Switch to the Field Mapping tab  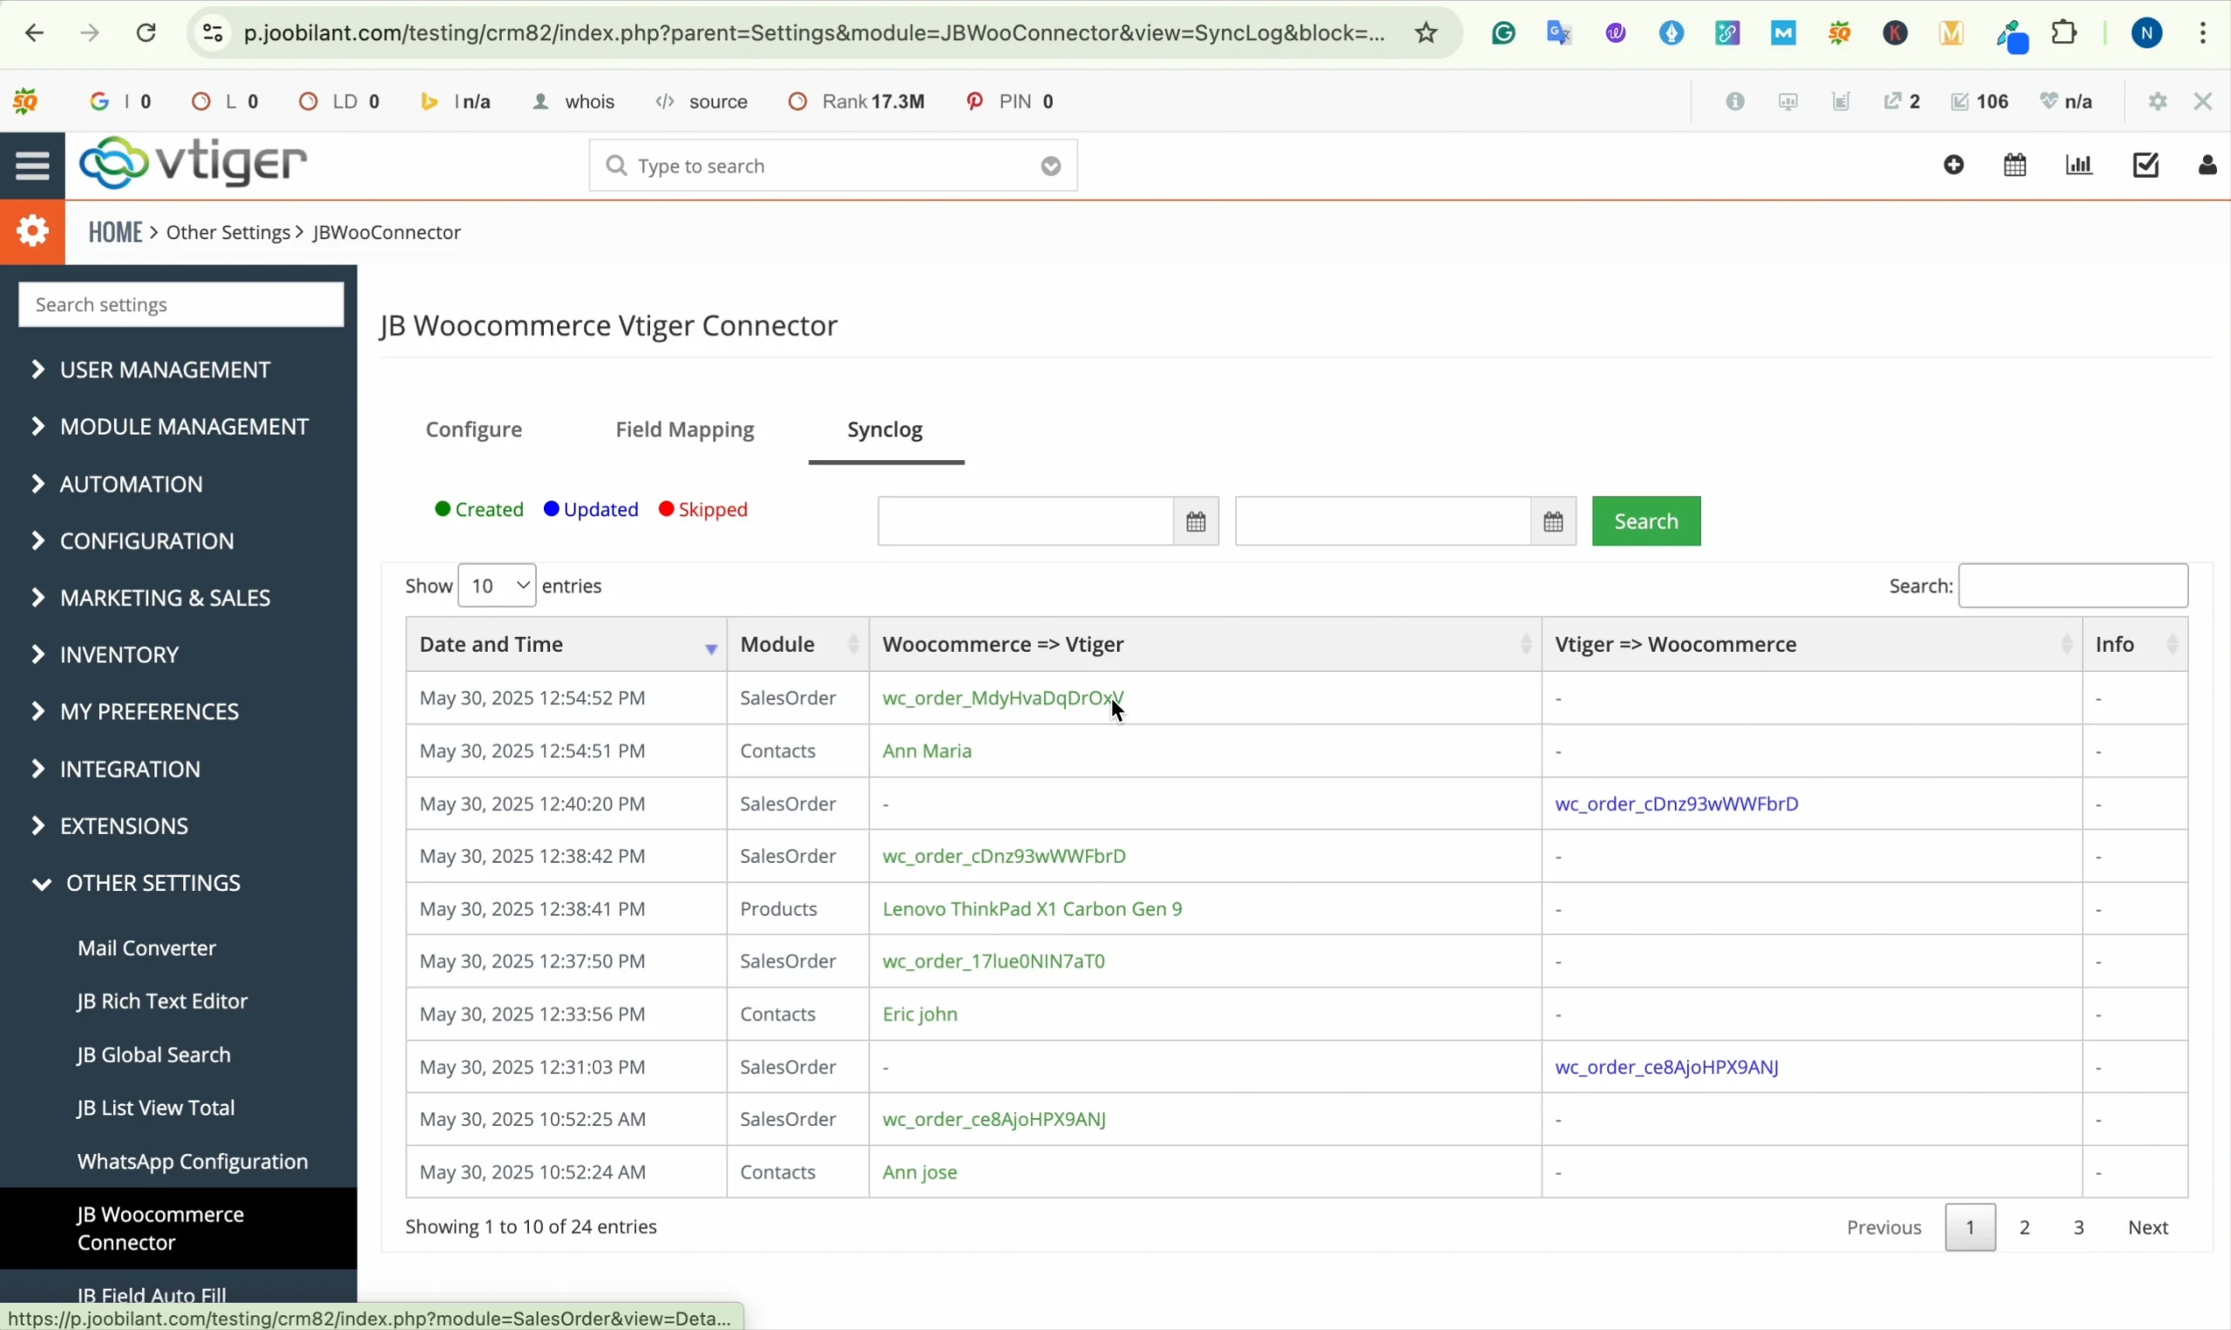pos(684,431)
